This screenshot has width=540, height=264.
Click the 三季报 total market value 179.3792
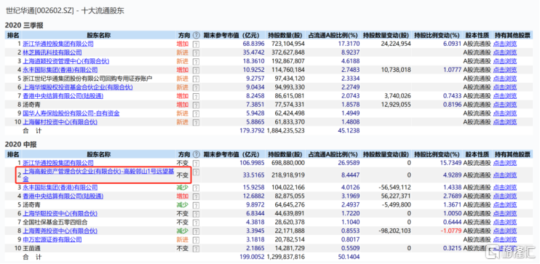(253, 130)
